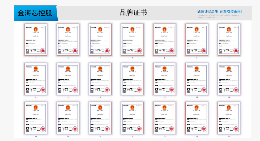Click the national emblem on certificate 10

point(100,68)
